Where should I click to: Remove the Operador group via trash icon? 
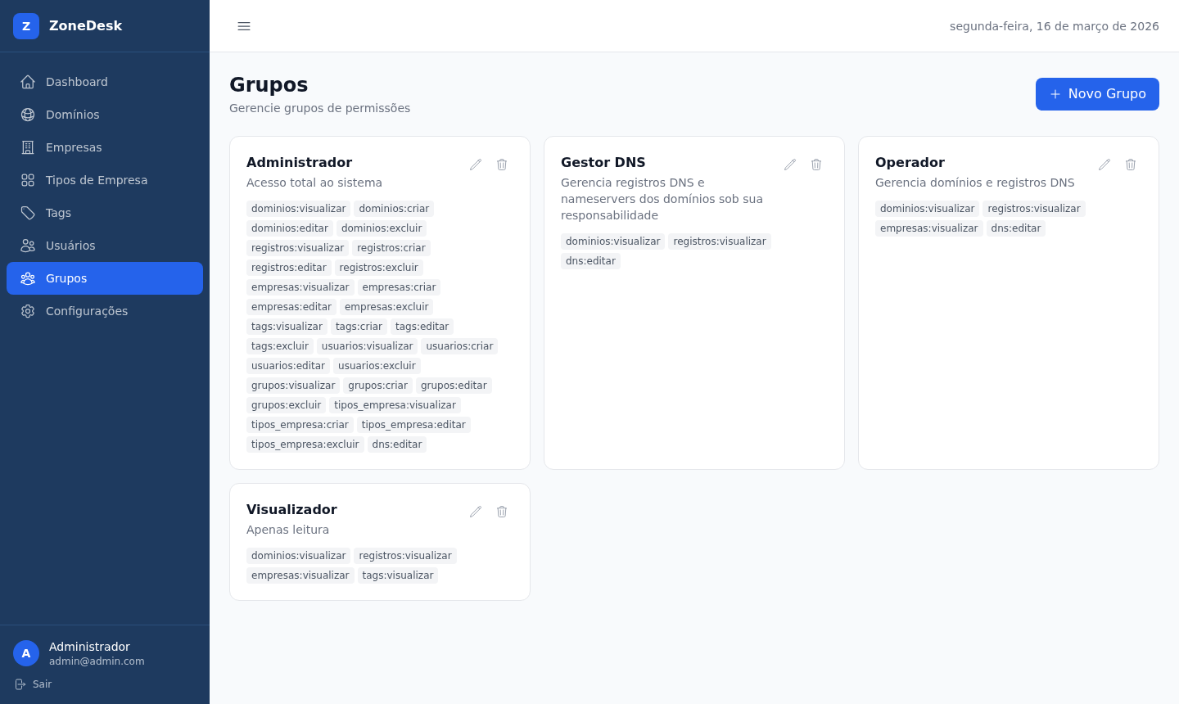pyautogui.click(x=1131, y=165)
